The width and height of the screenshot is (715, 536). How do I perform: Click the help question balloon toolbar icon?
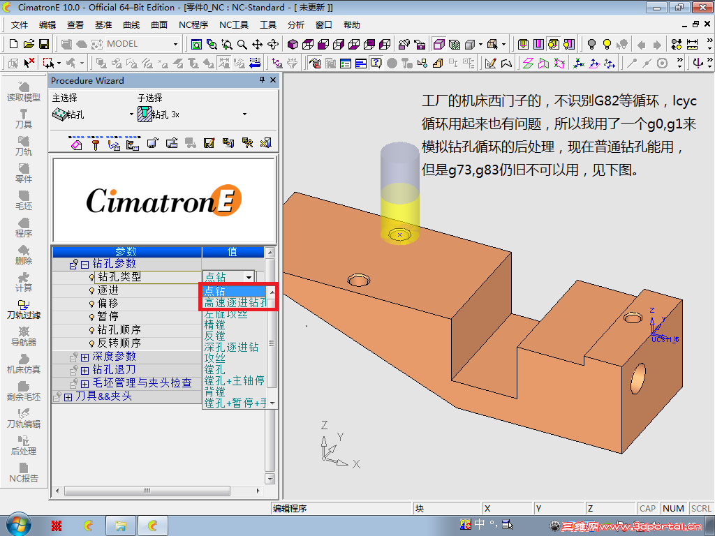click(x=376, y=63)
